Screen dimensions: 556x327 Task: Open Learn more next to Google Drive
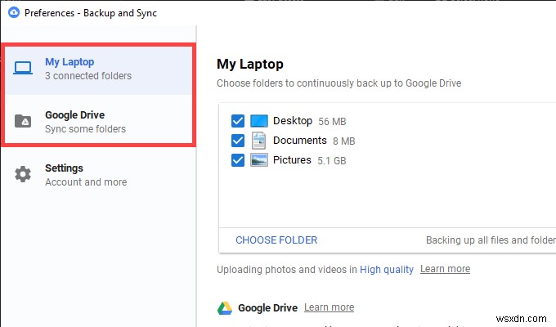pyautogui.click(x=329, y=307)
